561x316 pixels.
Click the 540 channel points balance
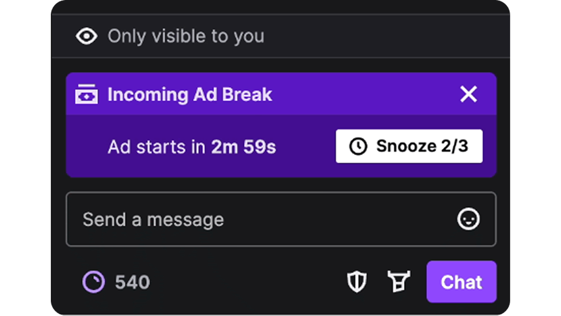133,282
